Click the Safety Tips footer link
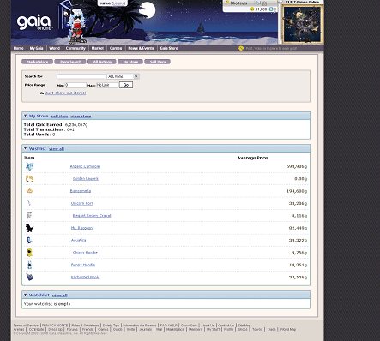This screenshot has height=341, width=380. (111, 326)
